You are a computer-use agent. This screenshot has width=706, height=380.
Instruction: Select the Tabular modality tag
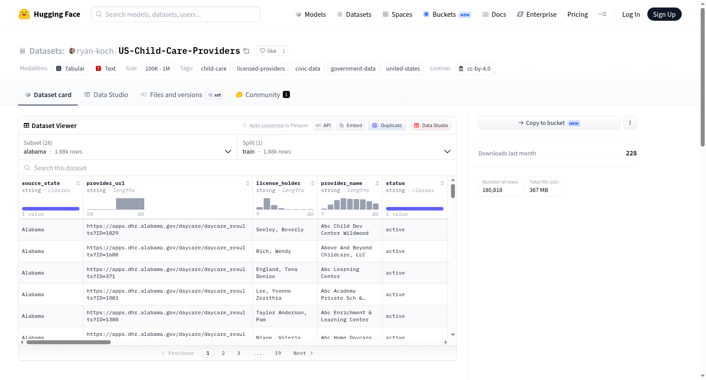click(x=70, y=68)
